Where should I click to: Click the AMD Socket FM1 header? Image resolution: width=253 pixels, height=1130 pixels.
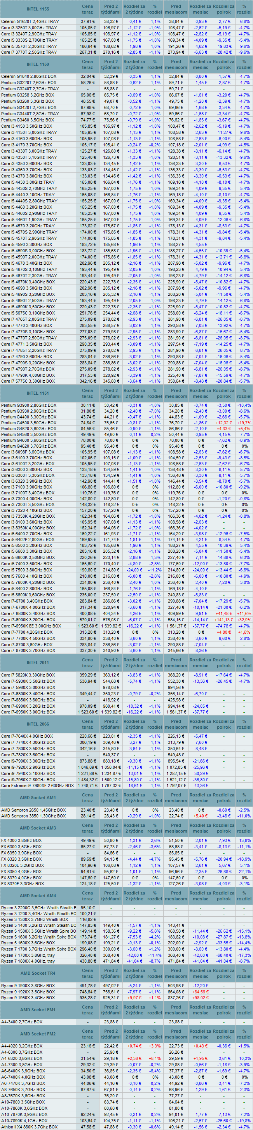pyautogui.click(x=38, y=1009)
